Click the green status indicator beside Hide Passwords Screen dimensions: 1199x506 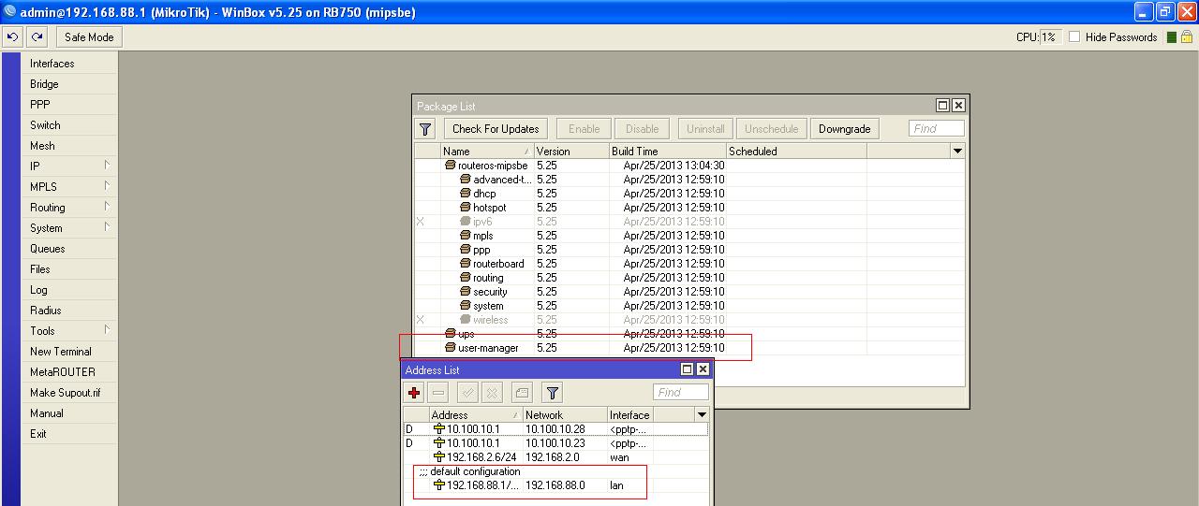tap(1170, 37)
